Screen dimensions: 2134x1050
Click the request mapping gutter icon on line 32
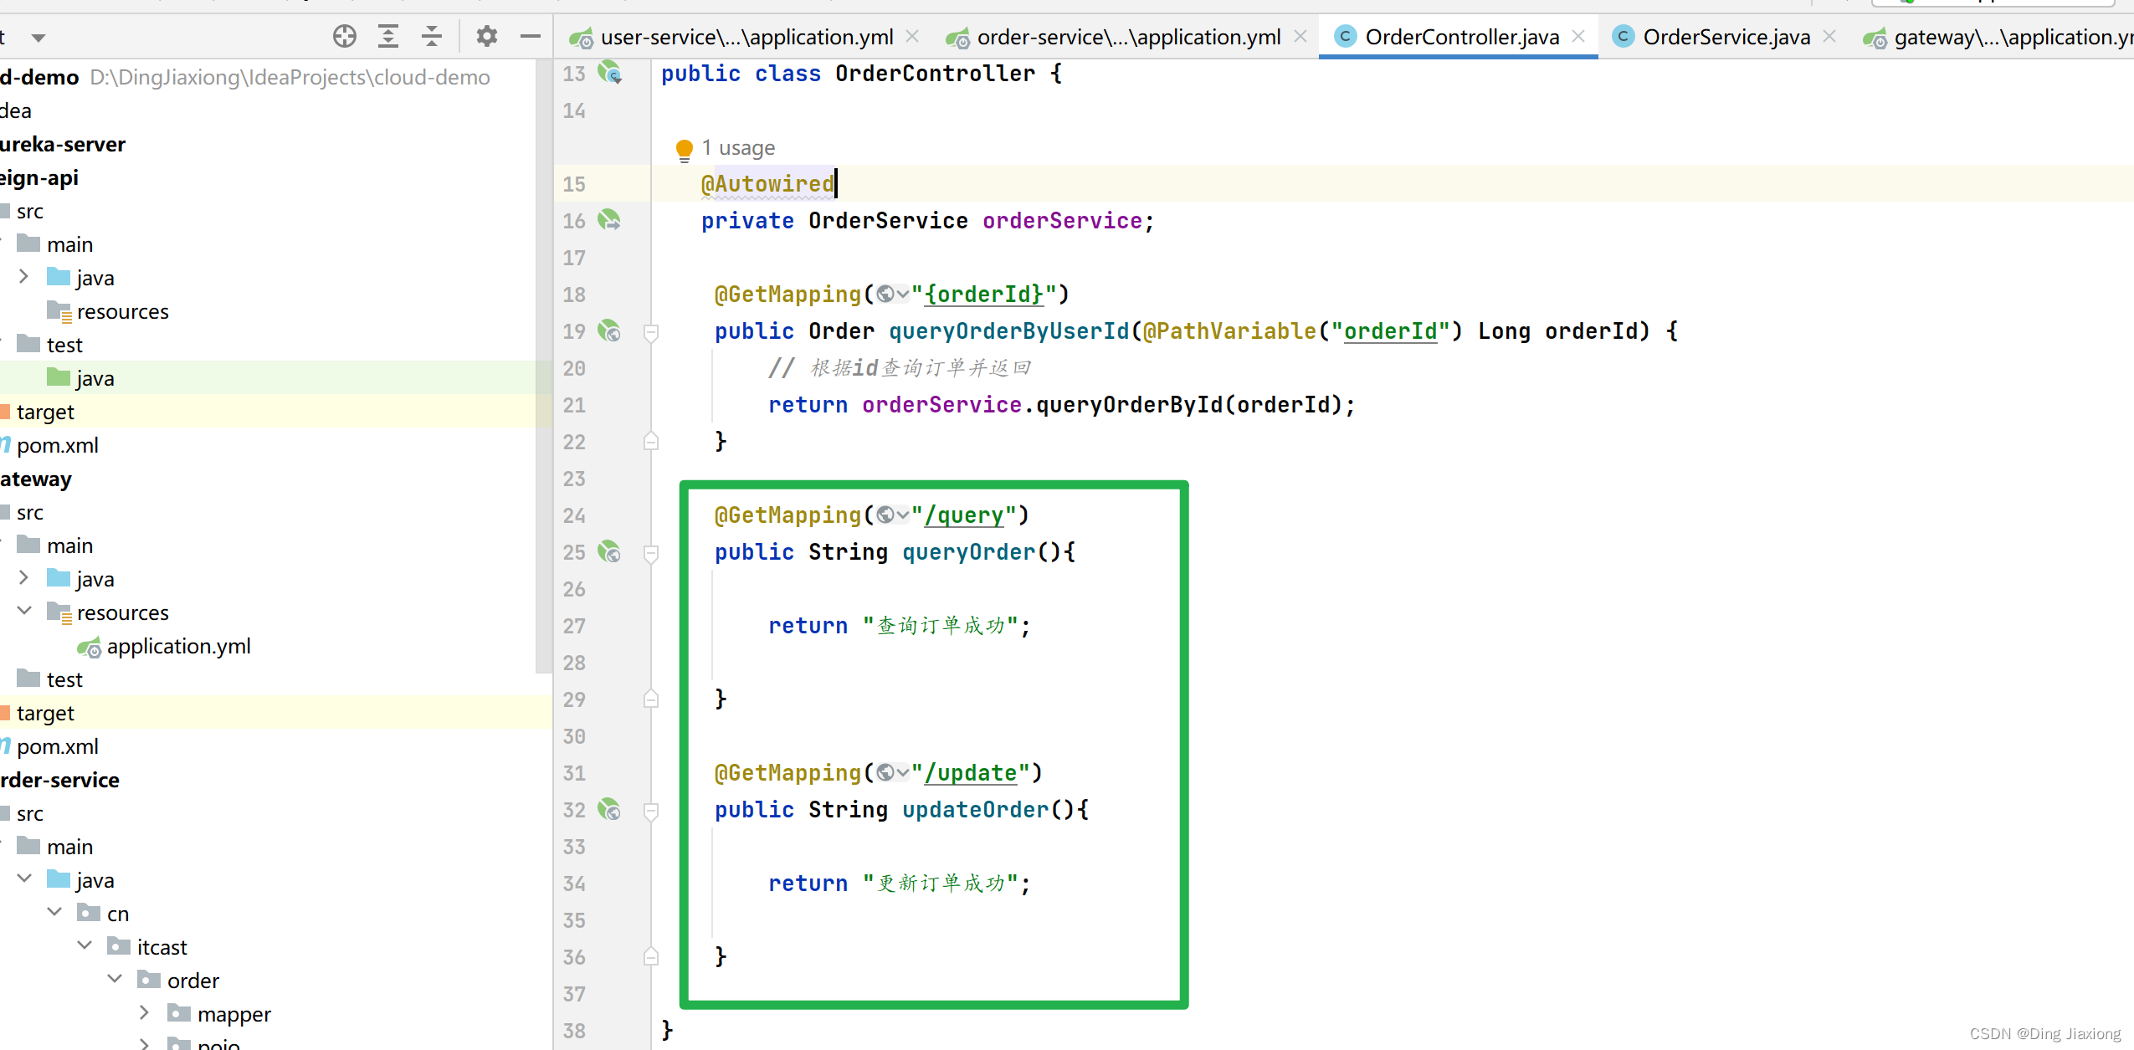609,809
